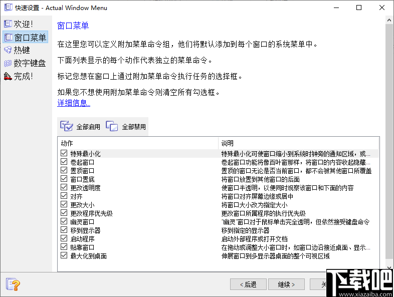Uncheck the 更改透明度 checkbox
This screenshot has width=394, height=297.
[x=64, y=187]
